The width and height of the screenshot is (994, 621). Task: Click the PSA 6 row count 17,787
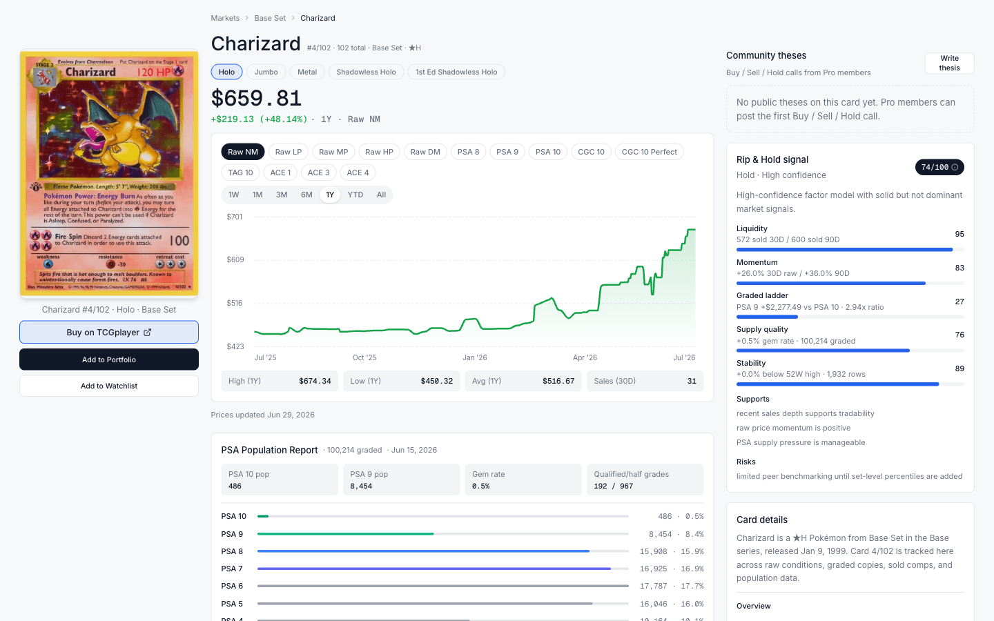(653, 586)
